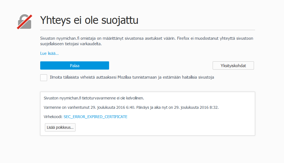The height and width of the screenshot is (163, 284).
Task: Open the SEC_ERROR_EXPIRED_CERTIFICATE error code link
Action: (x=95, y=117)
